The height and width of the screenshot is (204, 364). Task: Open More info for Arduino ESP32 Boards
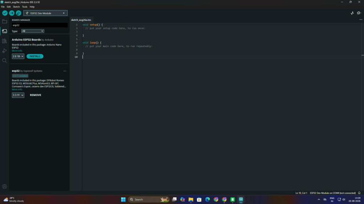click(x=17, y=51)
